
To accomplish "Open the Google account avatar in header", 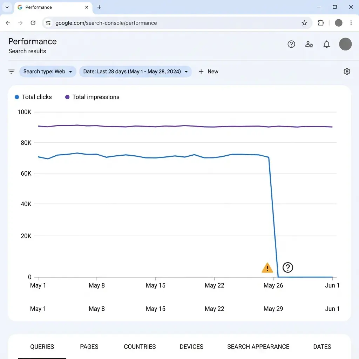I will pos(345,44).
